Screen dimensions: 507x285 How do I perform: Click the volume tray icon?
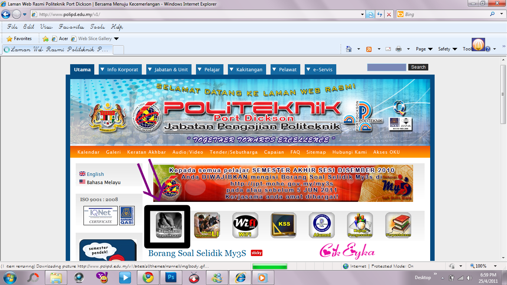[x=469, y=278]
